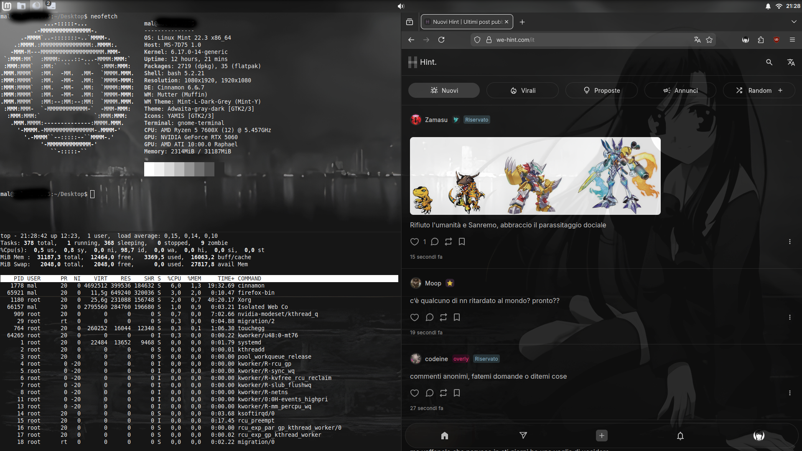Click the home icon in bottom navigation
Screen dimensions: 802x451
pyautogui.click(x=444, y=436)
